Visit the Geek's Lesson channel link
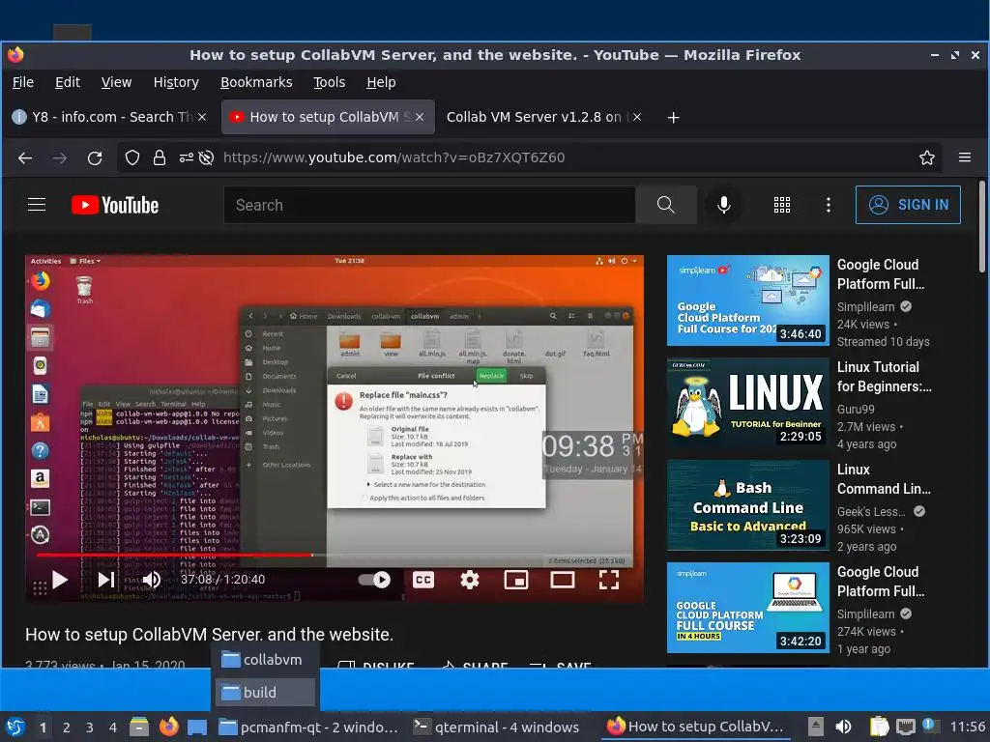 (x=871, y=512)
